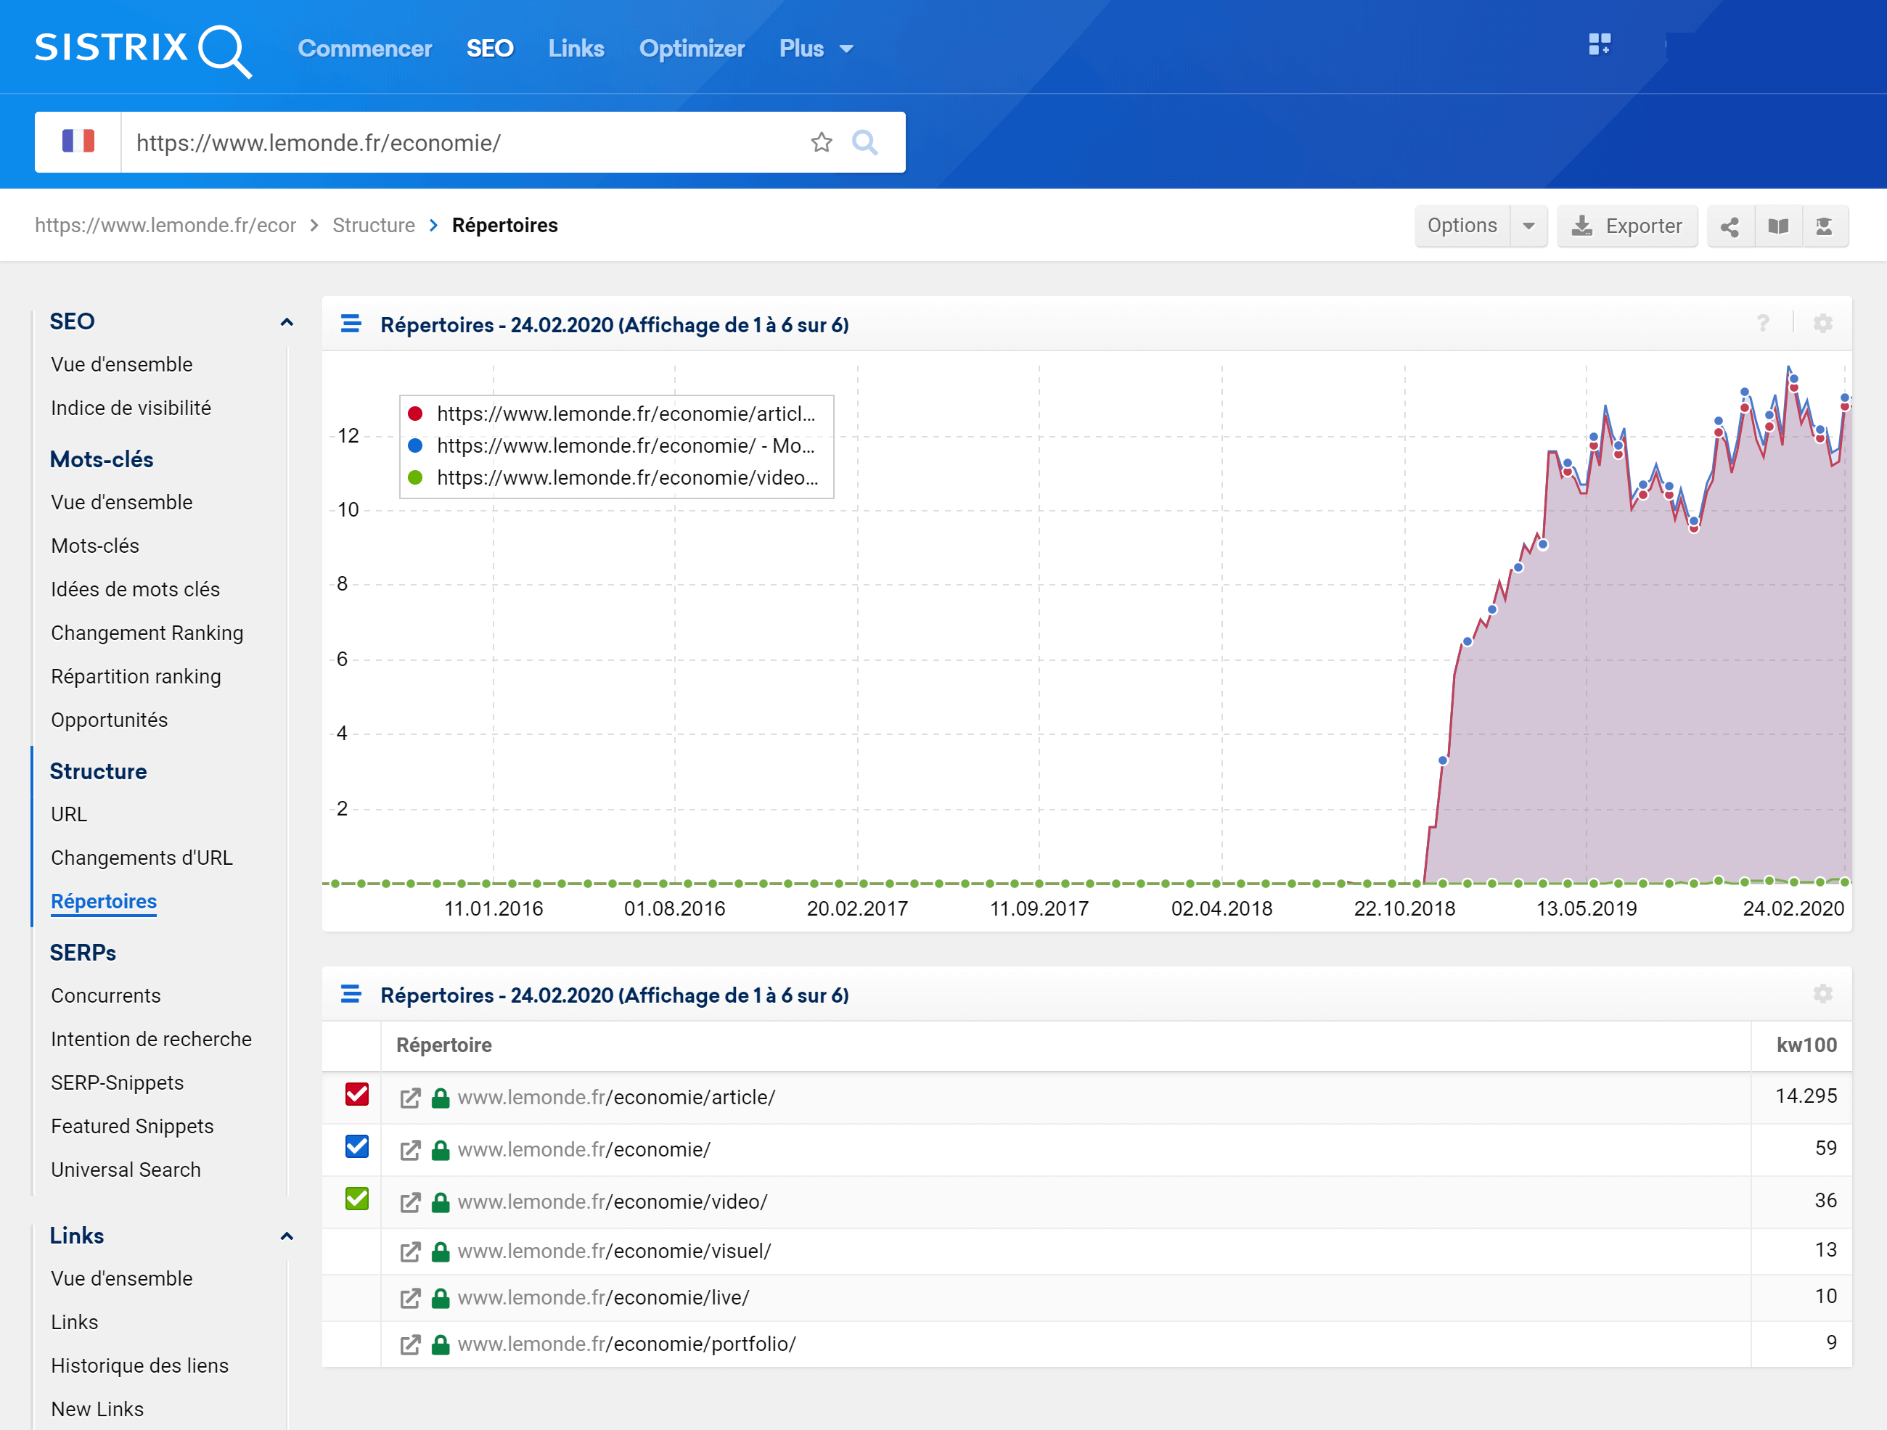This screenshot has width=1887, height=1430.
Task: Open the apps grid icon in header
Action: tap(1600, 44)
